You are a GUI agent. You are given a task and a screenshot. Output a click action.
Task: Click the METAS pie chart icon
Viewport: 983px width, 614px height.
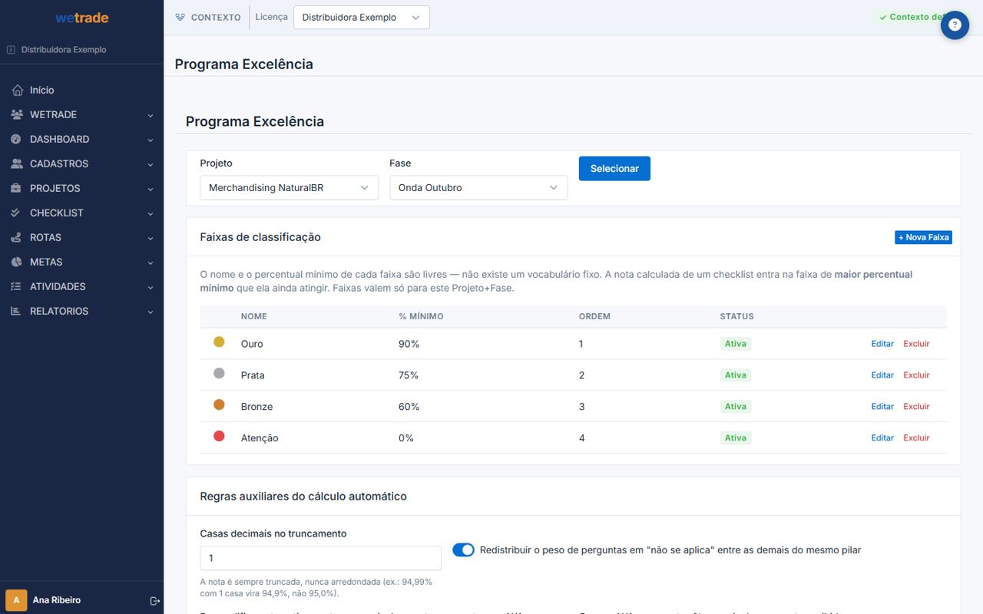[16, 262]
